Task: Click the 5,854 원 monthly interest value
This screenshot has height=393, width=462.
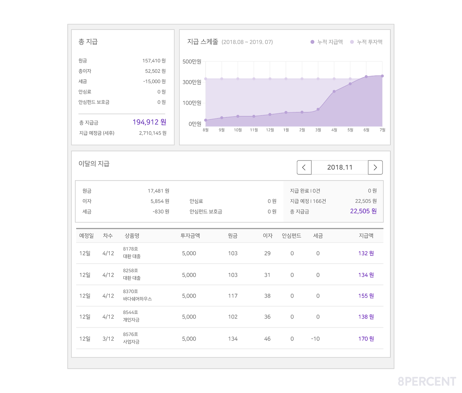Action: point(160,201)
